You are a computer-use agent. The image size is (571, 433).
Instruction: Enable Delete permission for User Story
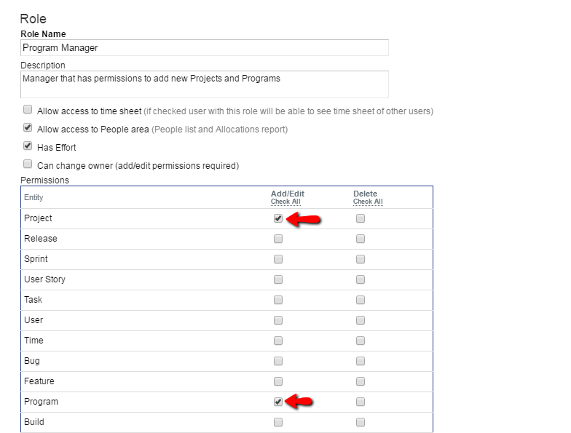click(361, 279)
